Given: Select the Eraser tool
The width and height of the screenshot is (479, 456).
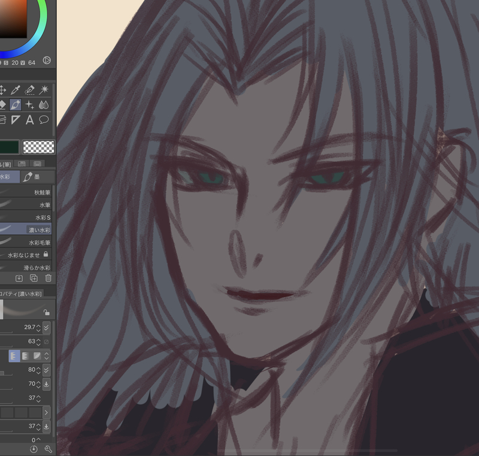Looking at the screenshot, I should click(x=2, y=105).
